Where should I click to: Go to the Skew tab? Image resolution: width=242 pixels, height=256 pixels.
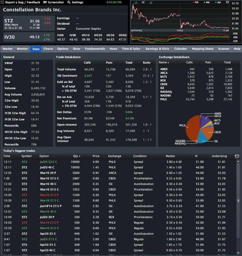(x=76, y=49)
